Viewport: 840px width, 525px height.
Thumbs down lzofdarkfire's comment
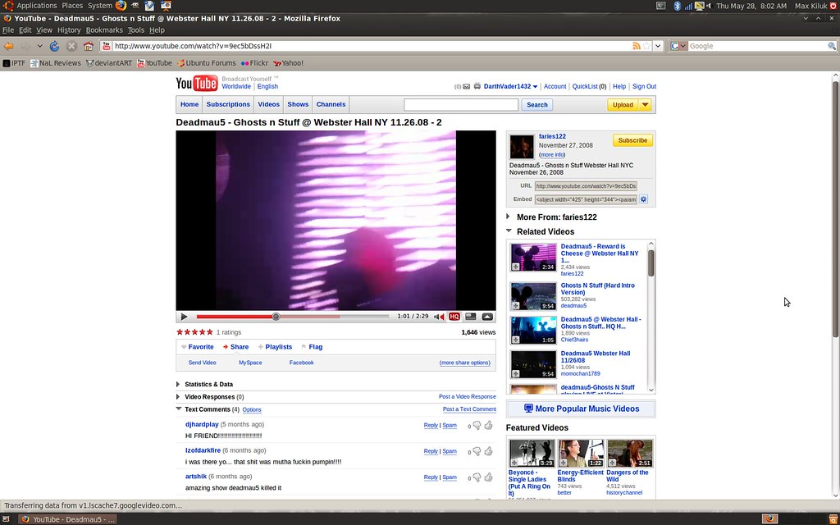477,452
